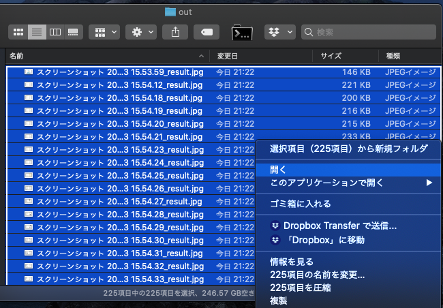Viewport: 443px width, 308px height.
Task: Select file 15.54.26_result.jpg
Action: (x=120, y=189)
